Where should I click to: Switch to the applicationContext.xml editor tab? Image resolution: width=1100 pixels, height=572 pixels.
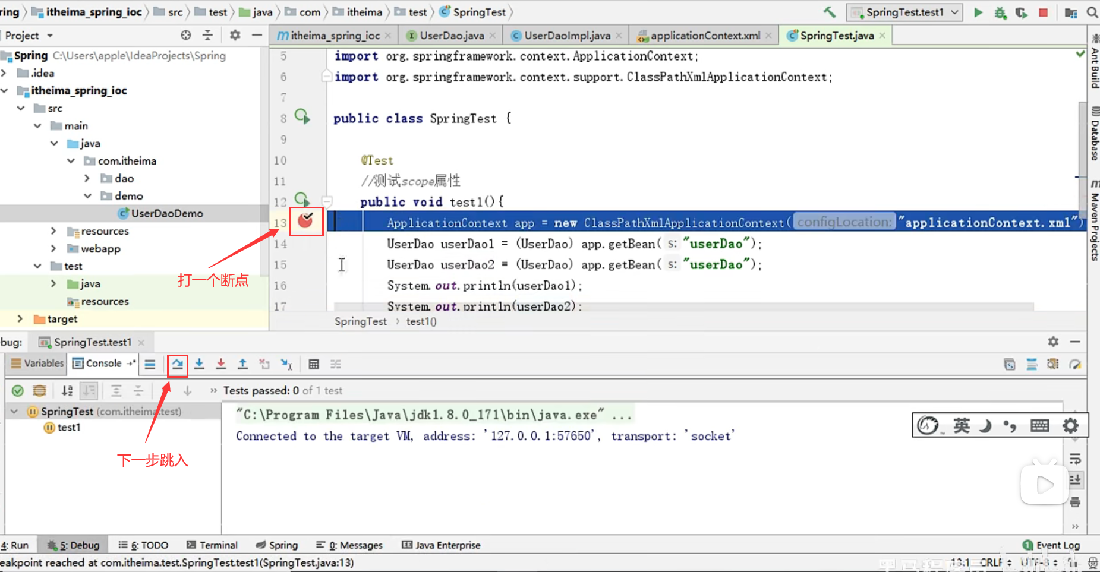click(x=705, y=36)
